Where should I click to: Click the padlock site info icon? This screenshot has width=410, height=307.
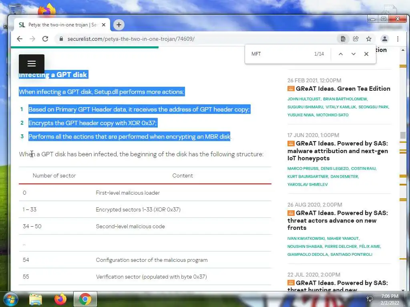pos(61,39)
